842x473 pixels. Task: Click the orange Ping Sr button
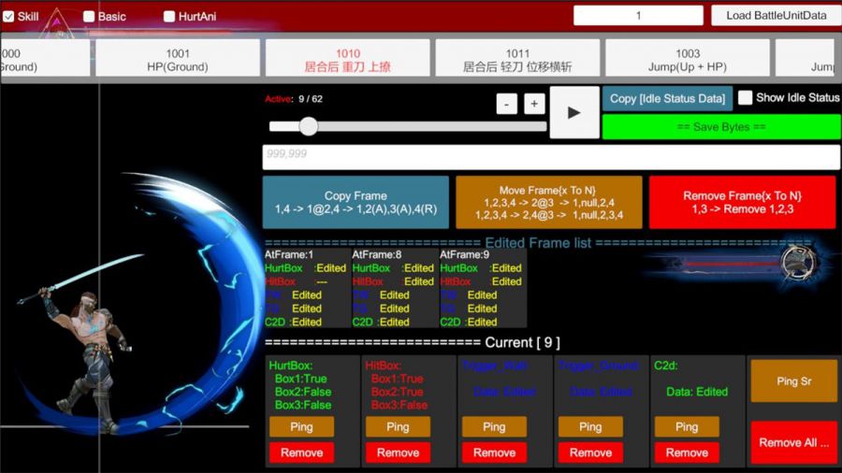(x=793, y=381)
